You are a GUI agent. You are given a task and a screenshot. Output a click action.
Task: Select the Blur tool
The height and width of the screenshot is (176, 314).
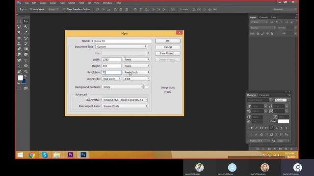[x=19, y=54]
